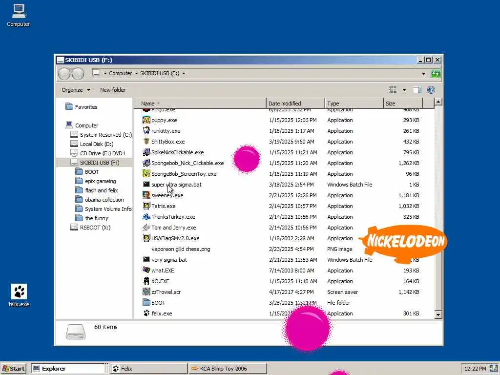
Task: Select the Tetris.exe icon
Action: 146,206
